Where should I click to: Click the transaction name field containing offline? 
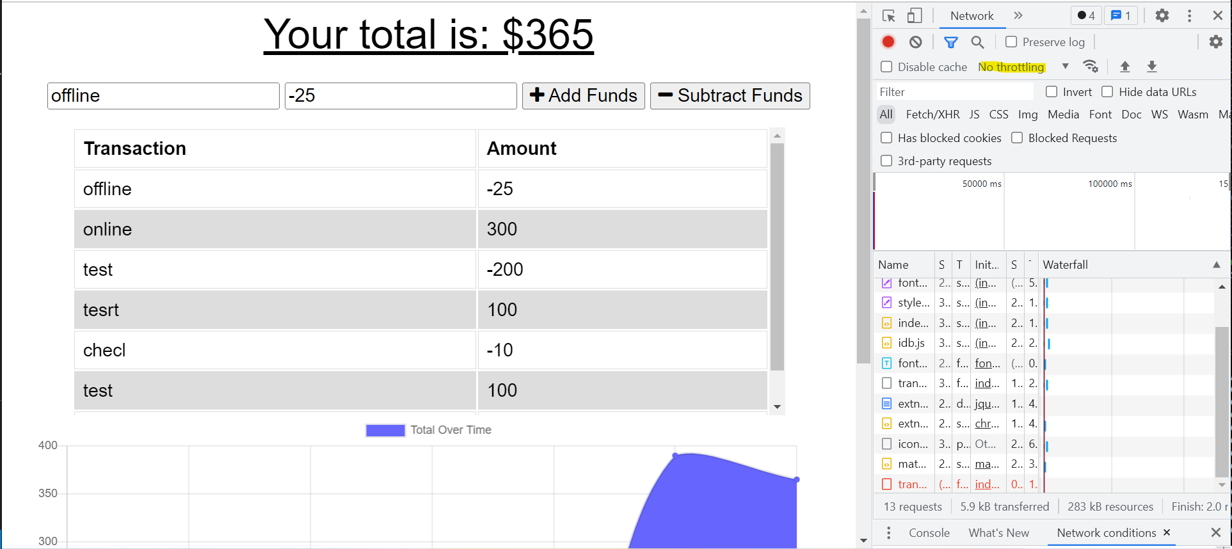163,96
